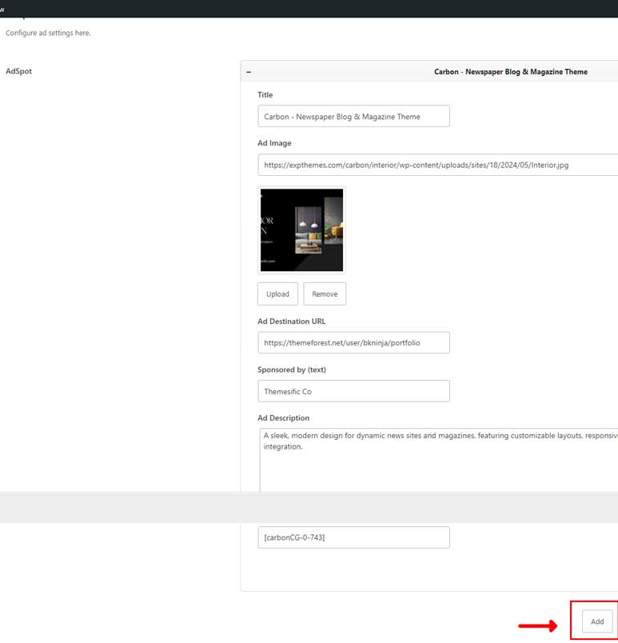This screenshot has height=643, width=618.
Task: Click the Add button
Action: pyautogui.click(x=597, y=621)
